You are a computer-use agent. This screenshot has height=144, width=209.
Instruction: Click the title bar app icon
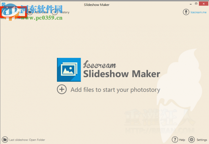click(3, 4)
